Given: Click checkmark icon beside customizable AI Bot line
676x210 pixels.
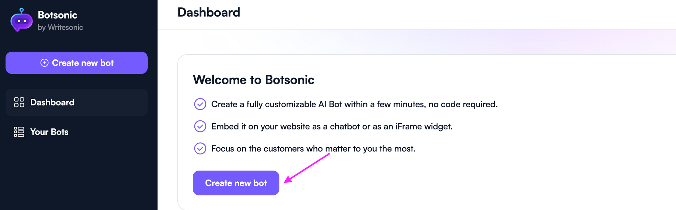Looking at the screenshot, I should point(200,104).
